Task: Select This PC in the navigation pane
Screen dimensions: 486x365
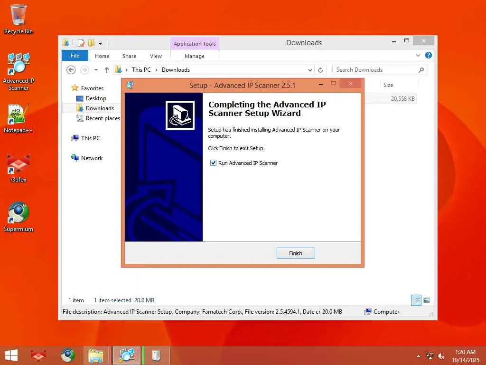Action: click(91, 138)
